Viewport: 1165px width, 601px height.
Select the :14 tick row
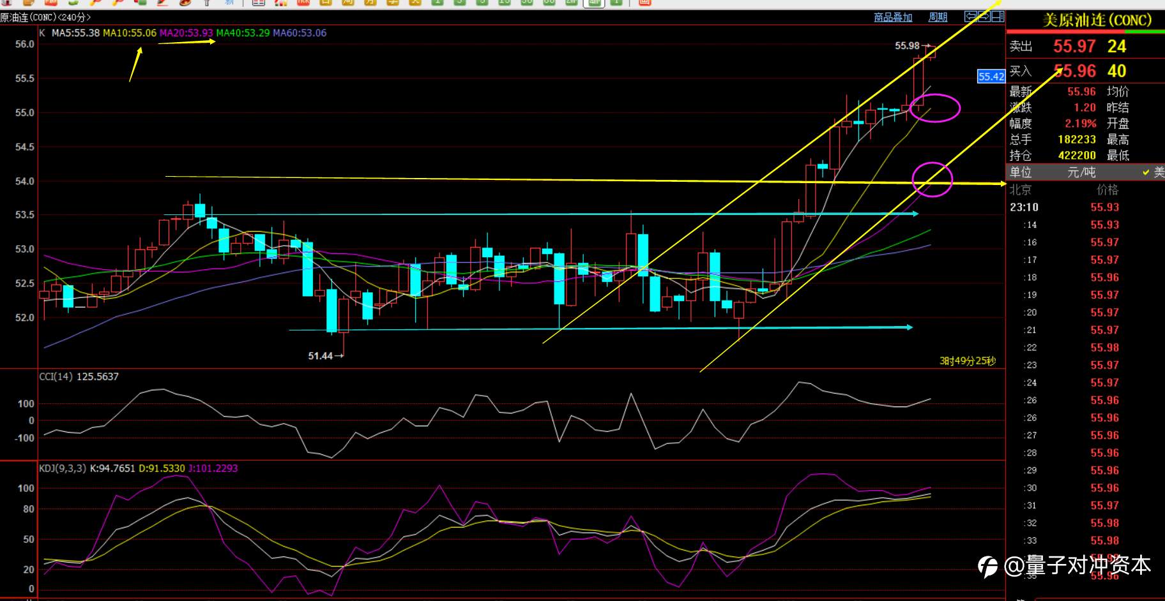click(x=1086, y=225)
